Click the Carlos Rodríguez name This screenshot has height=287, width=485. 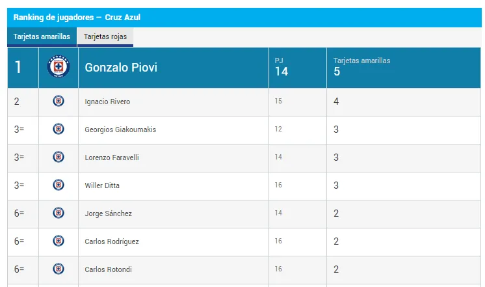pyautogui.click(x=112, y=241)
